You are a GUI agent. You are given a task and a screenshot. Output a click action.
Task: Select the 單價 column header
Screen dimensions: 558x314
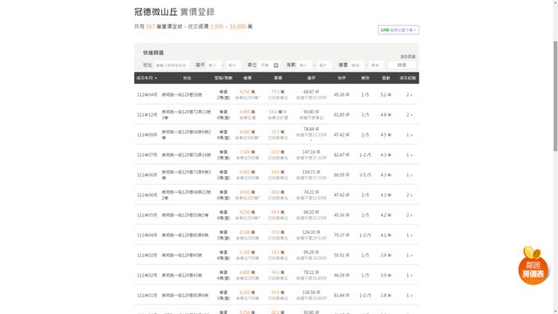point(278,78)
